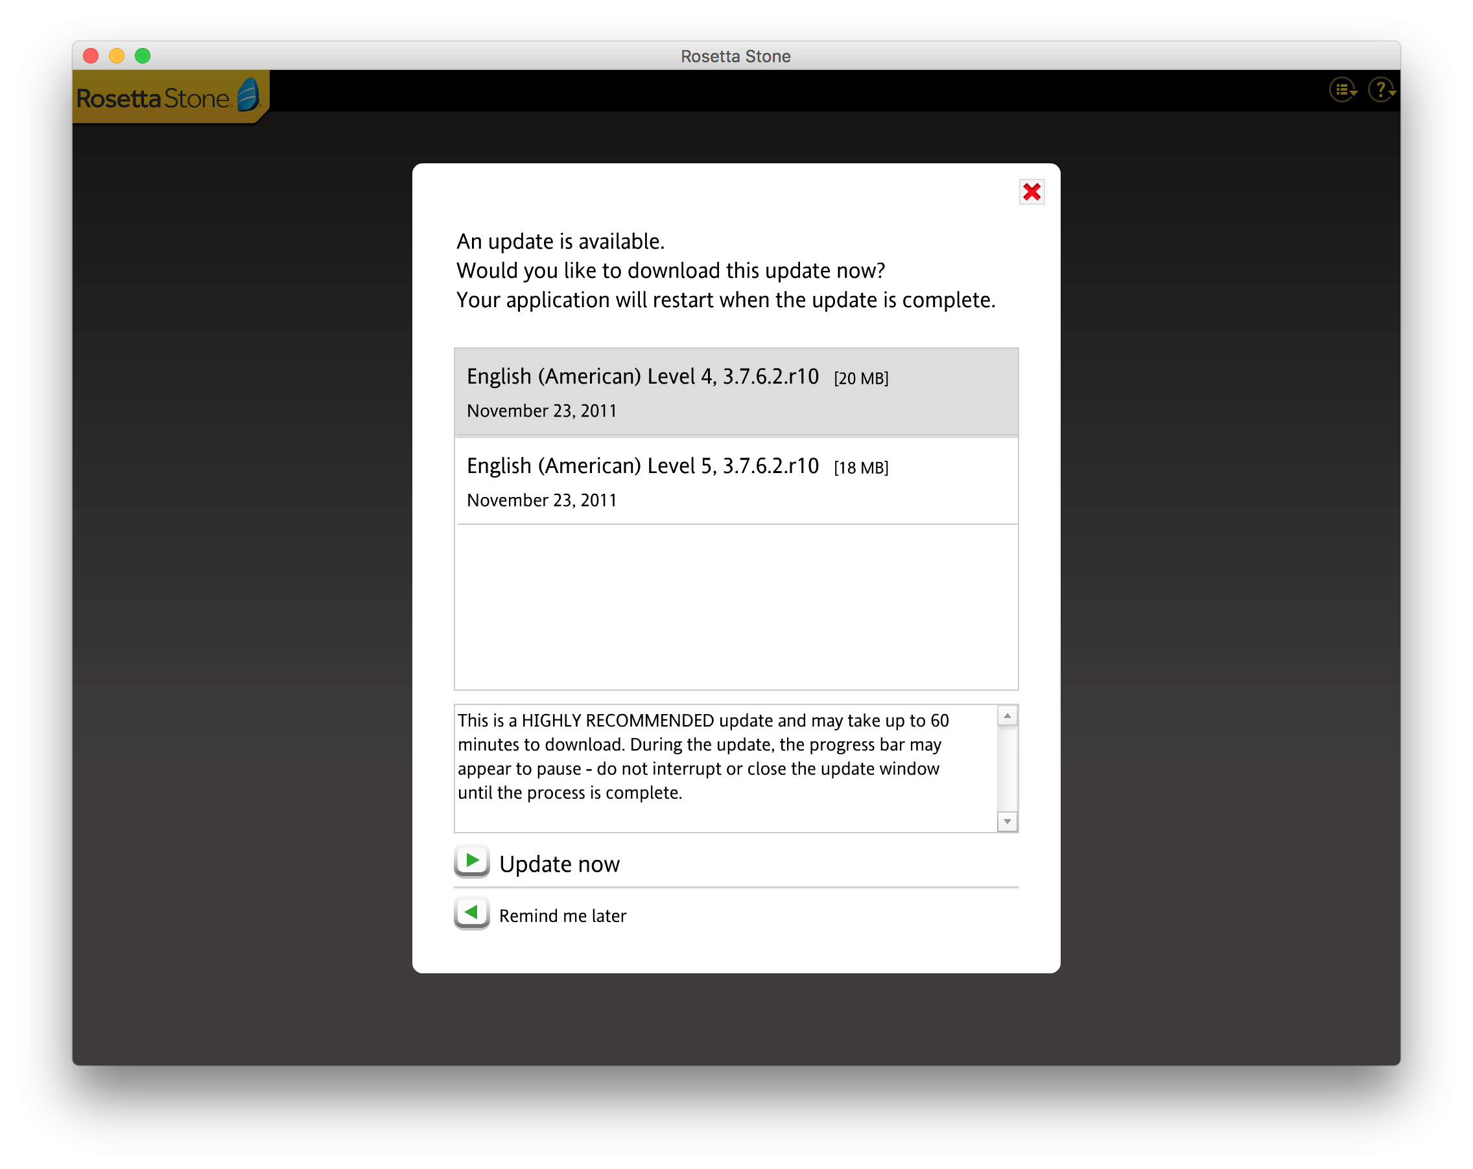Click Update now to start downloading
The width and height of the screenshot is (1473, 1169).
[x=560, y=862]
